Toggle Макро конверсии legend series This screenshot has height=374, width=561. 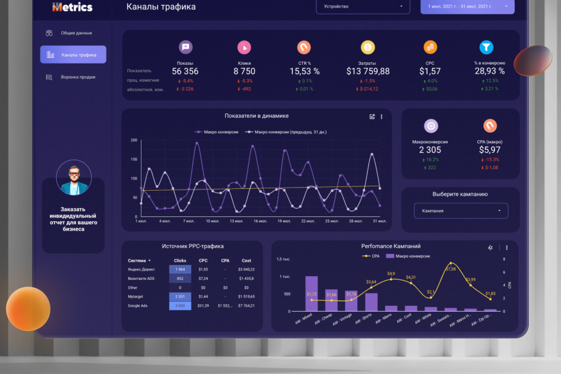coord(216,132)
